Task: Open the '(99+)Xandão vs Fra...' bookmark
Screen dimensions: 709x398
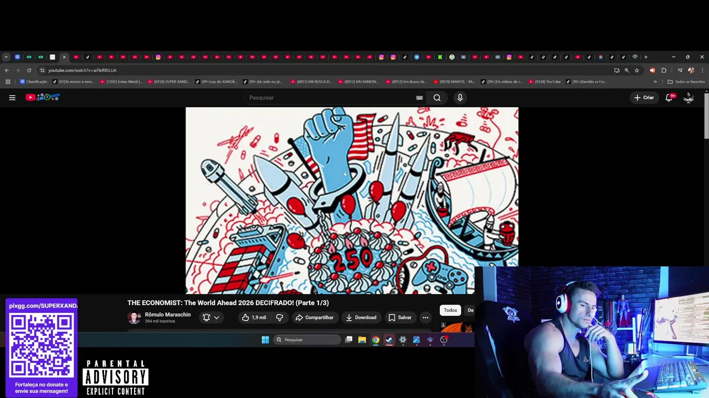Action: point(586,82)
